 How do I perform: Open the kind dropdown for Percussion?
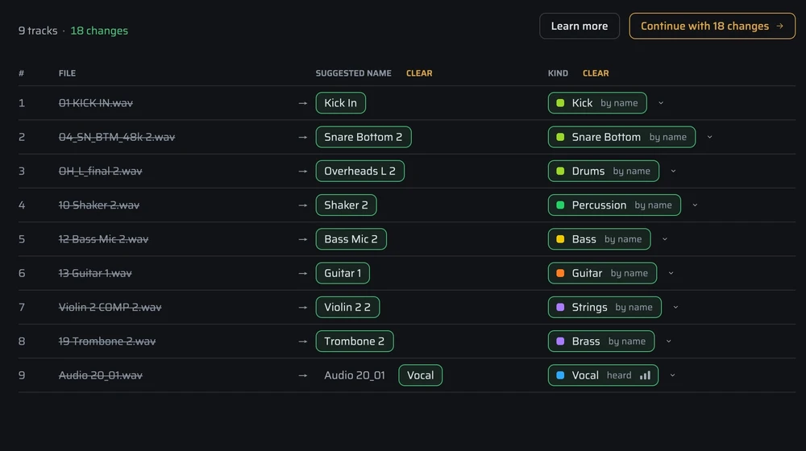point(695,205)
